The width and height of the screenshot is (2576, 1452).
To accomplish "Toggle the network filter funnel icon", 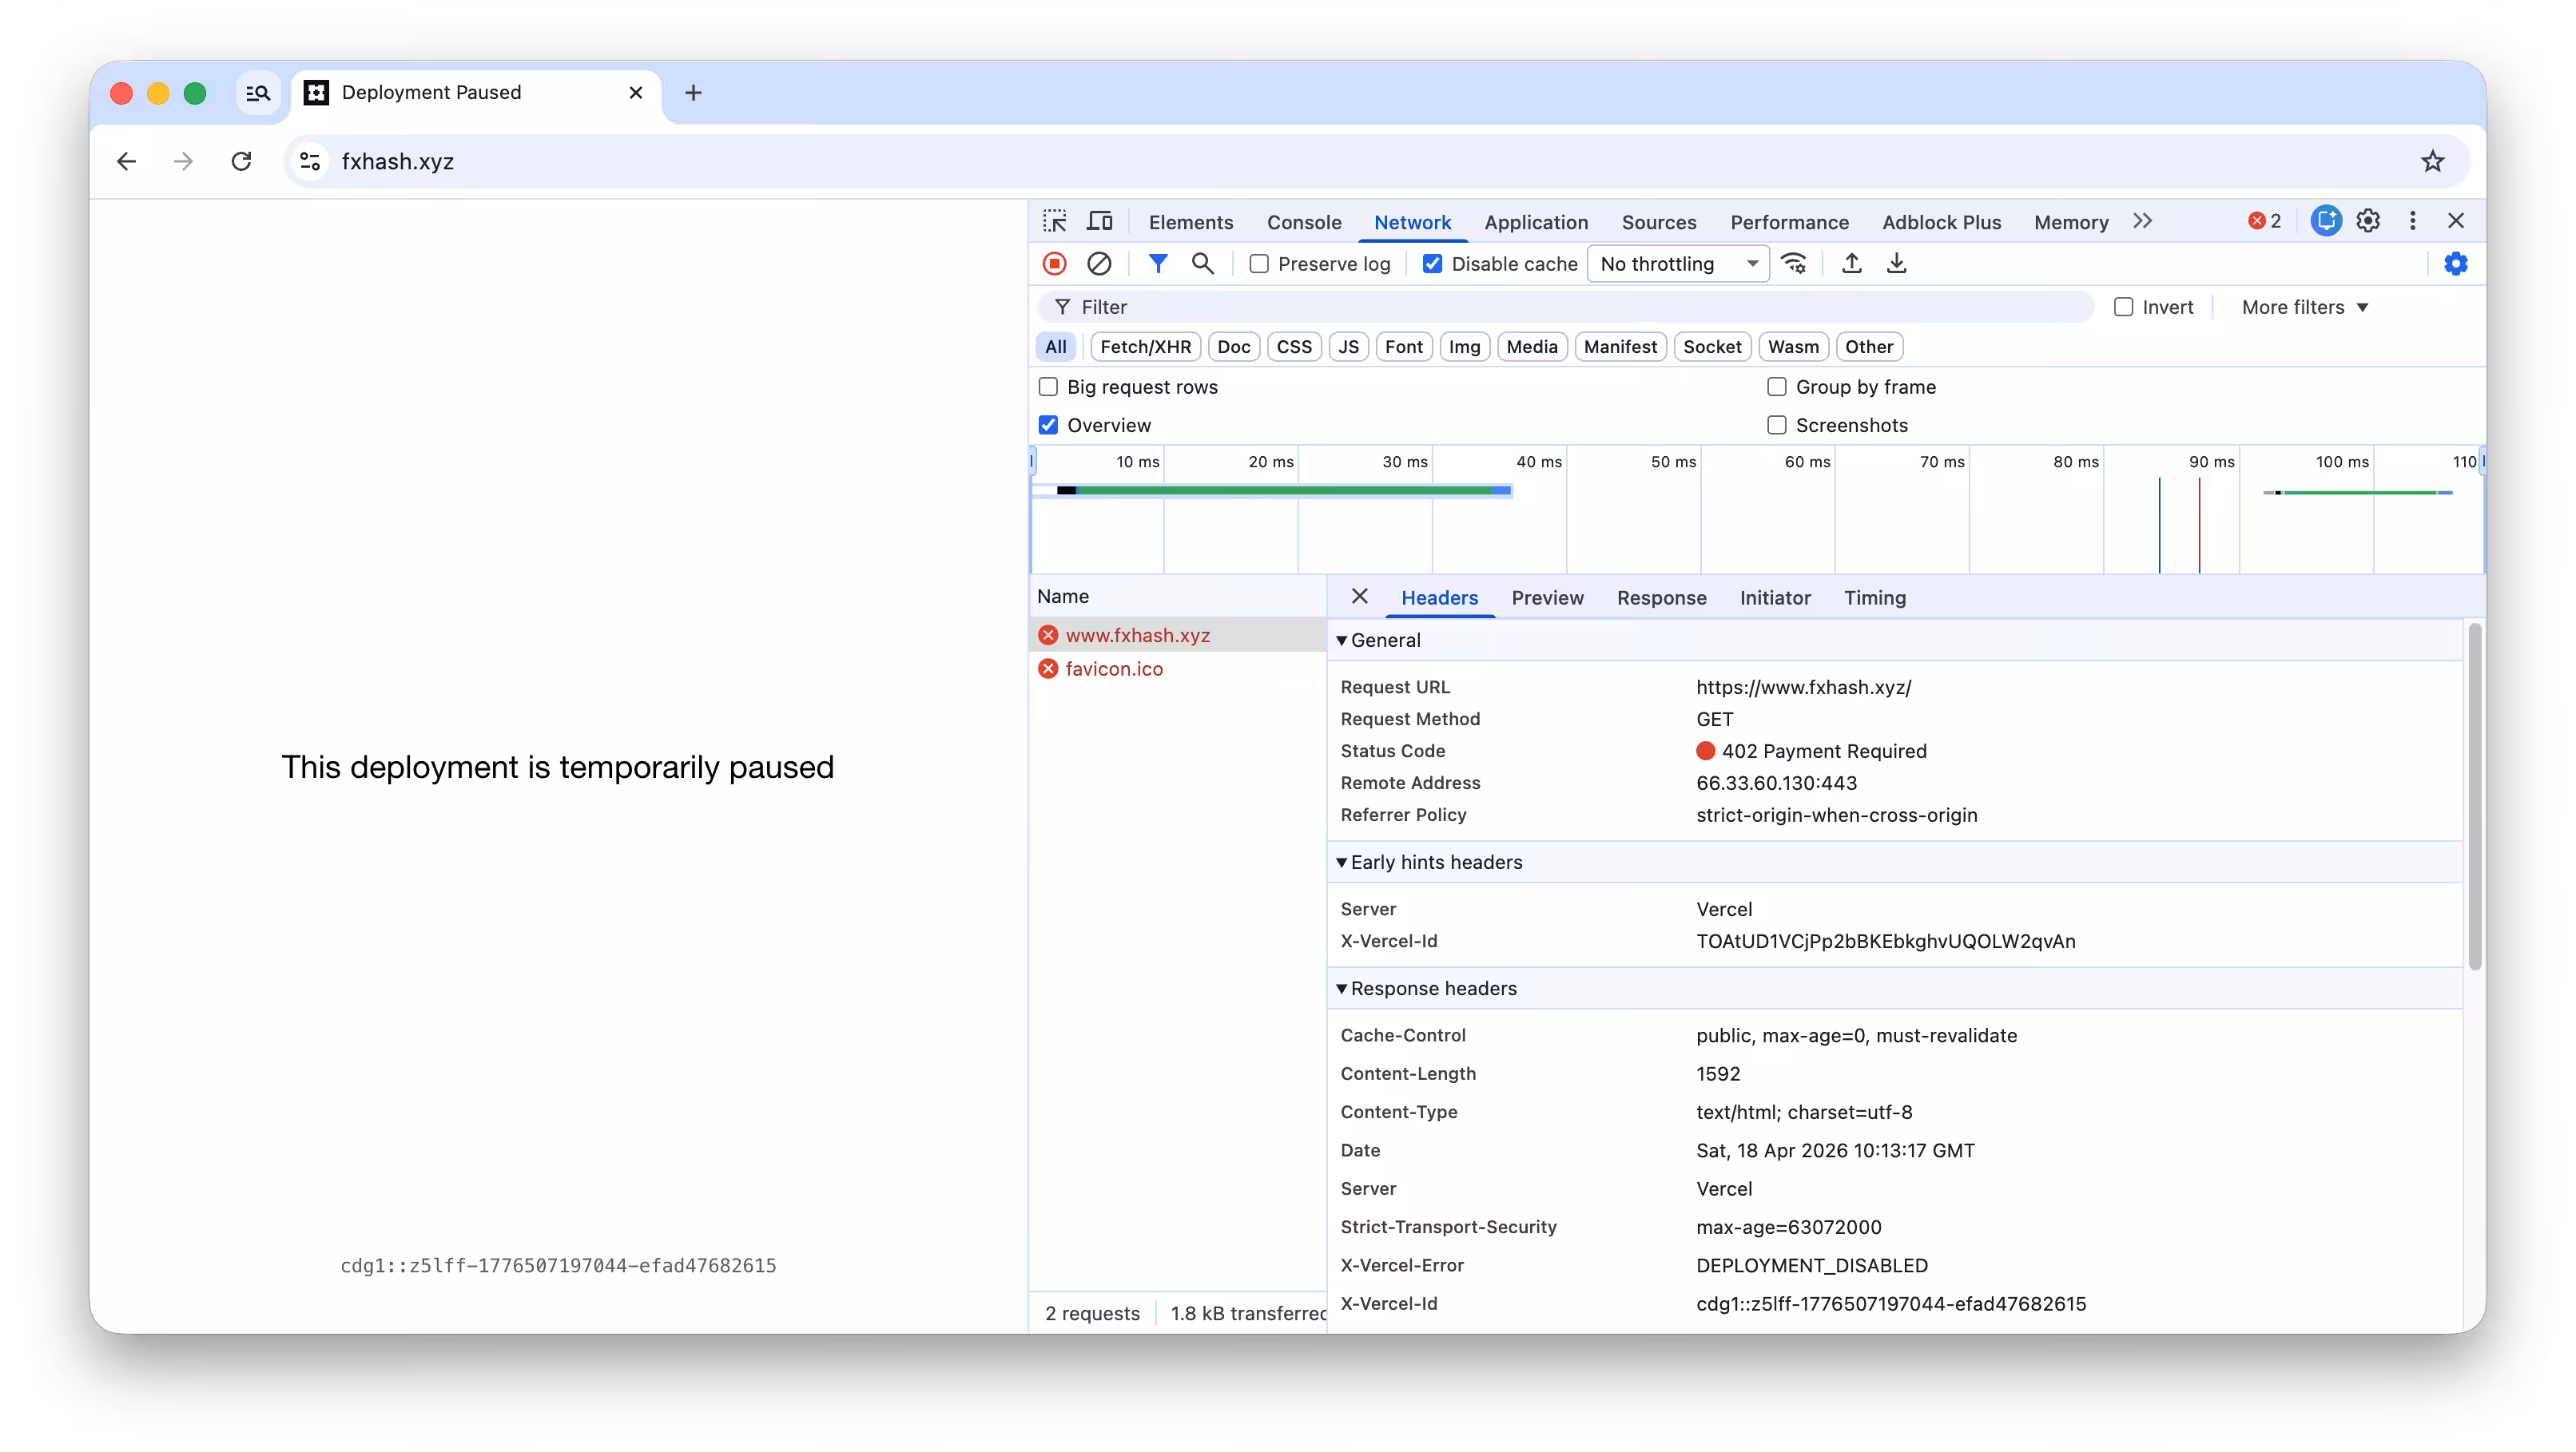I will click(1157, 264).
